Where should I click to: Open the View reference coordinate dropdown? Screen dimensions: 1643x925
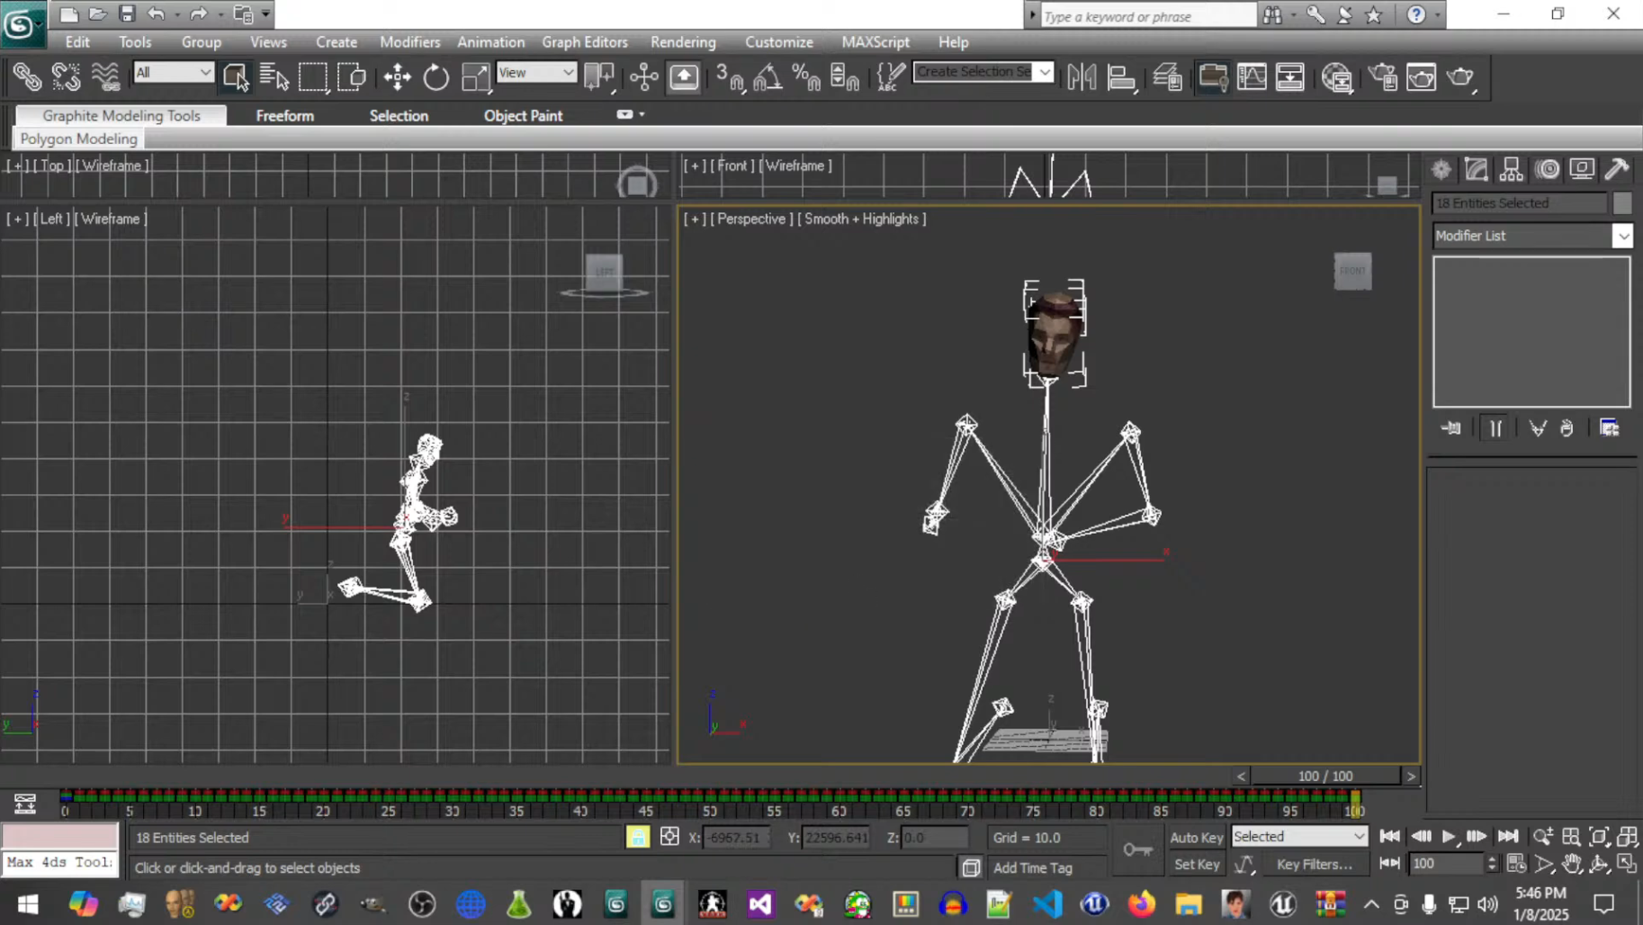coord(536,73)
